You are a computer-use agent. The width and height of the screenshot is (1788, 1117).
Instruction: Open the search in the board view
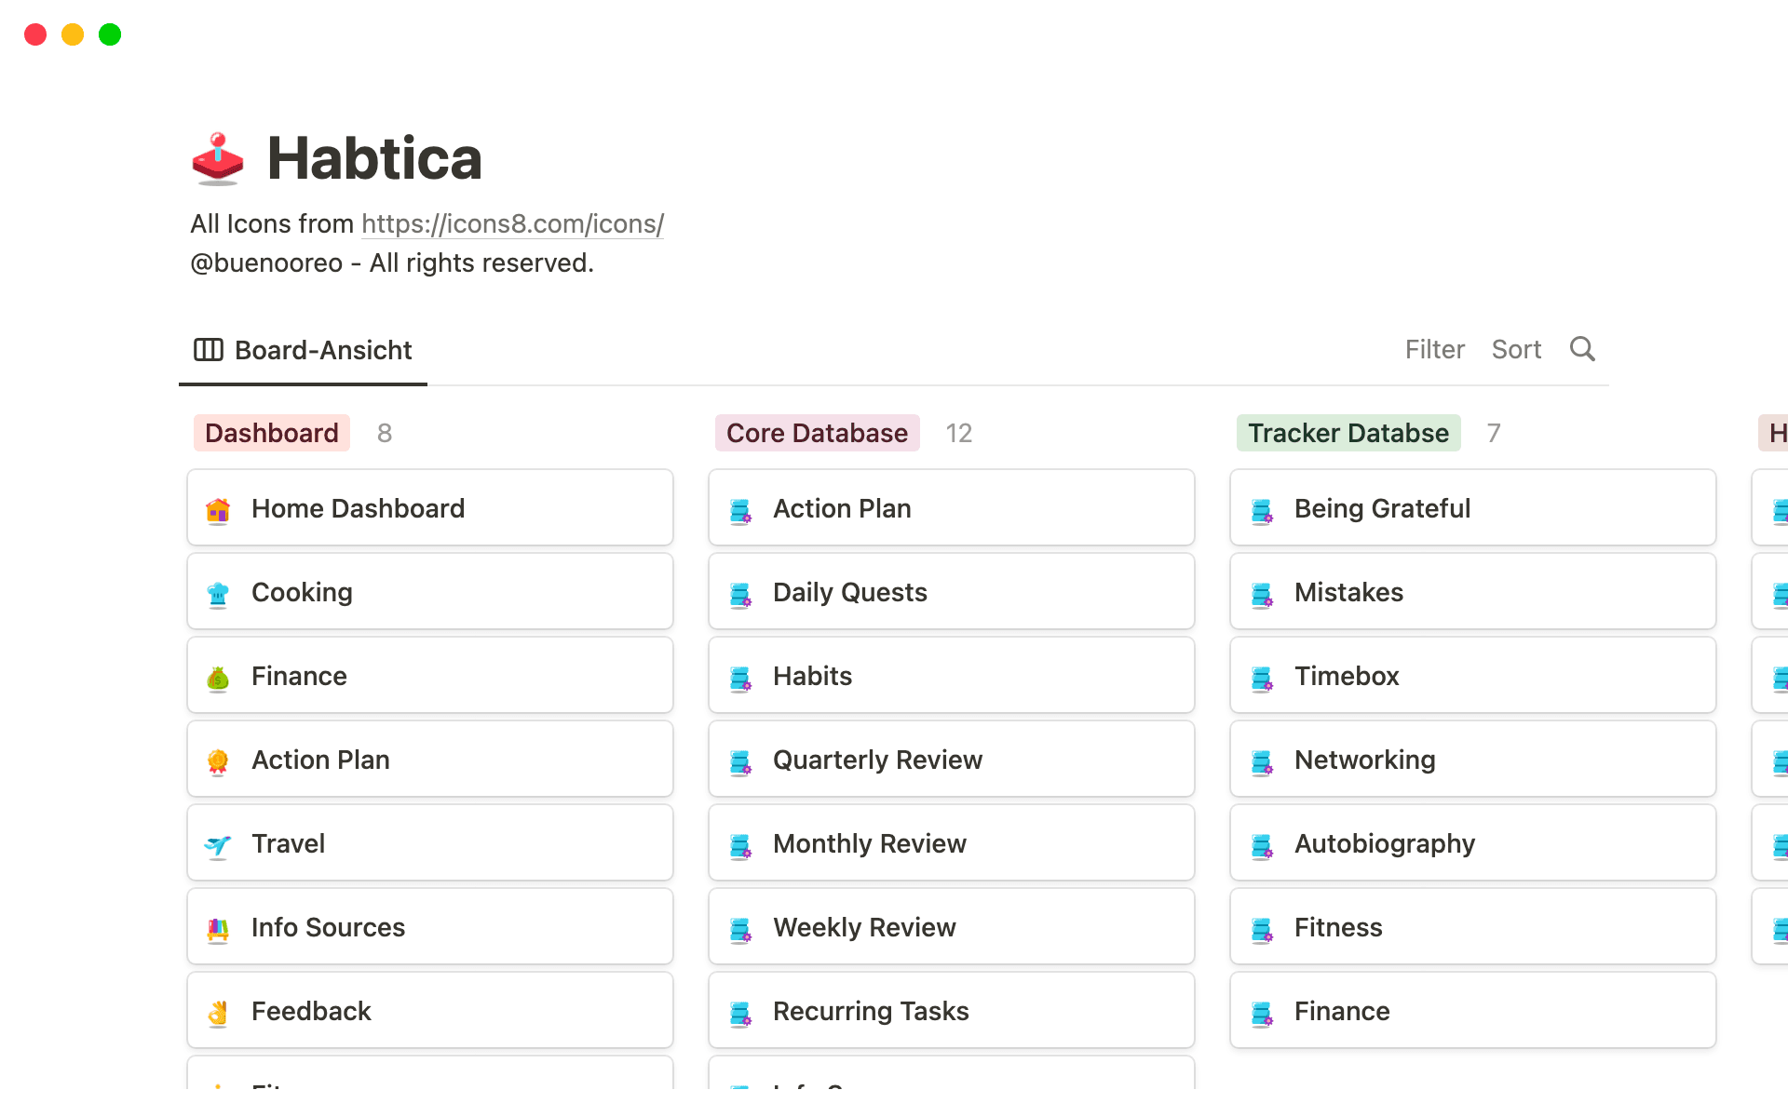(x=1582, y=349)
